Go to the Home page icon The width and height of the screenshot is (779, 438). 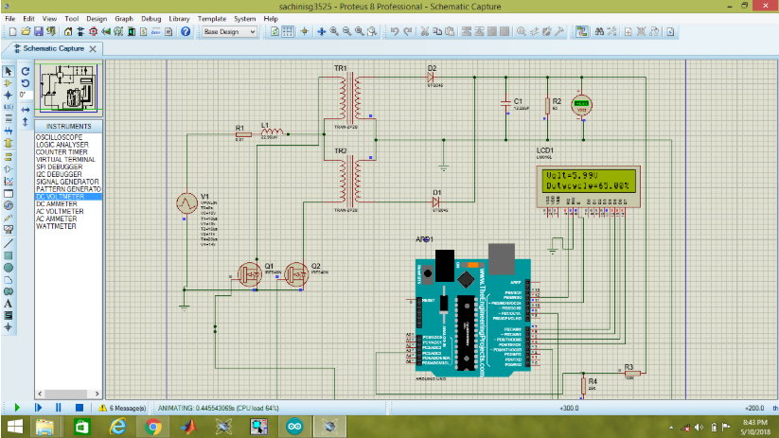pyautogui.click(x=68, y=32)
